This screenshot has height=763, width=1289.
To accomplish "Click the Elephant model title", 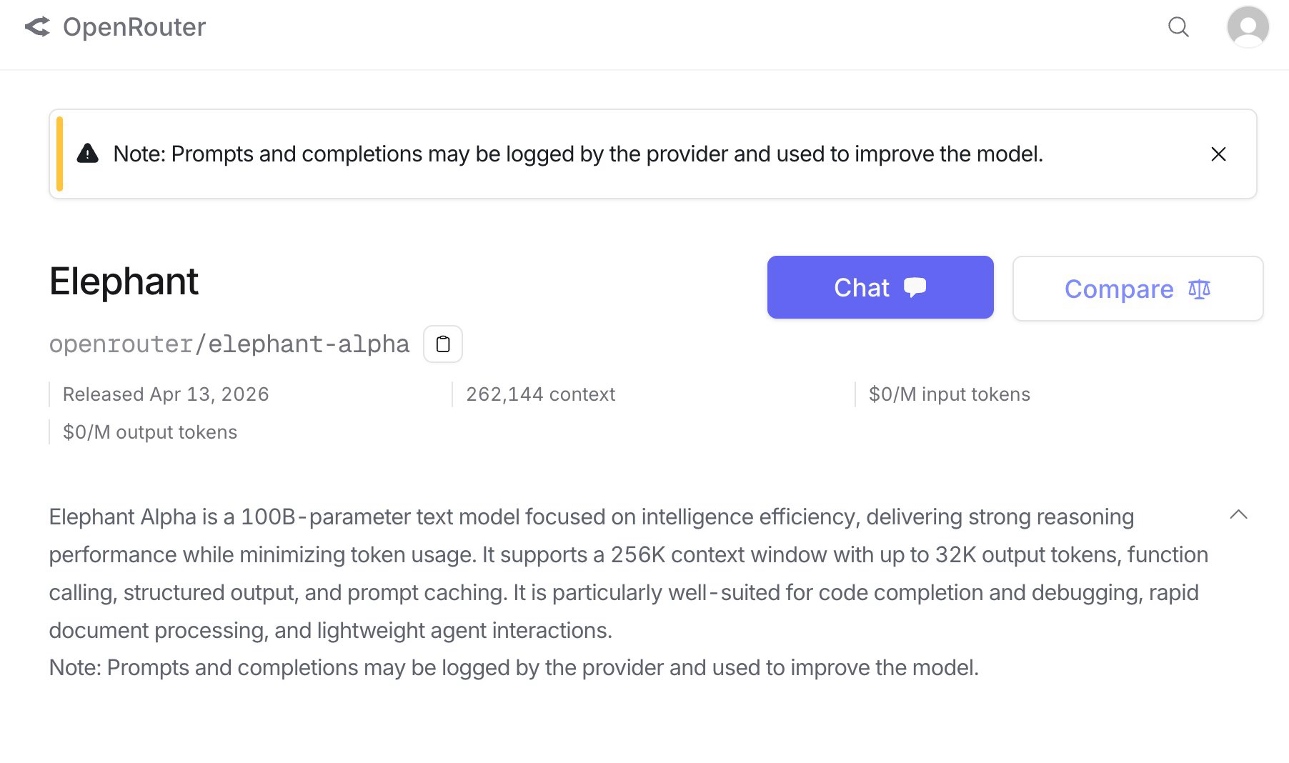I will pyautogui.click(x=124, y=281).
